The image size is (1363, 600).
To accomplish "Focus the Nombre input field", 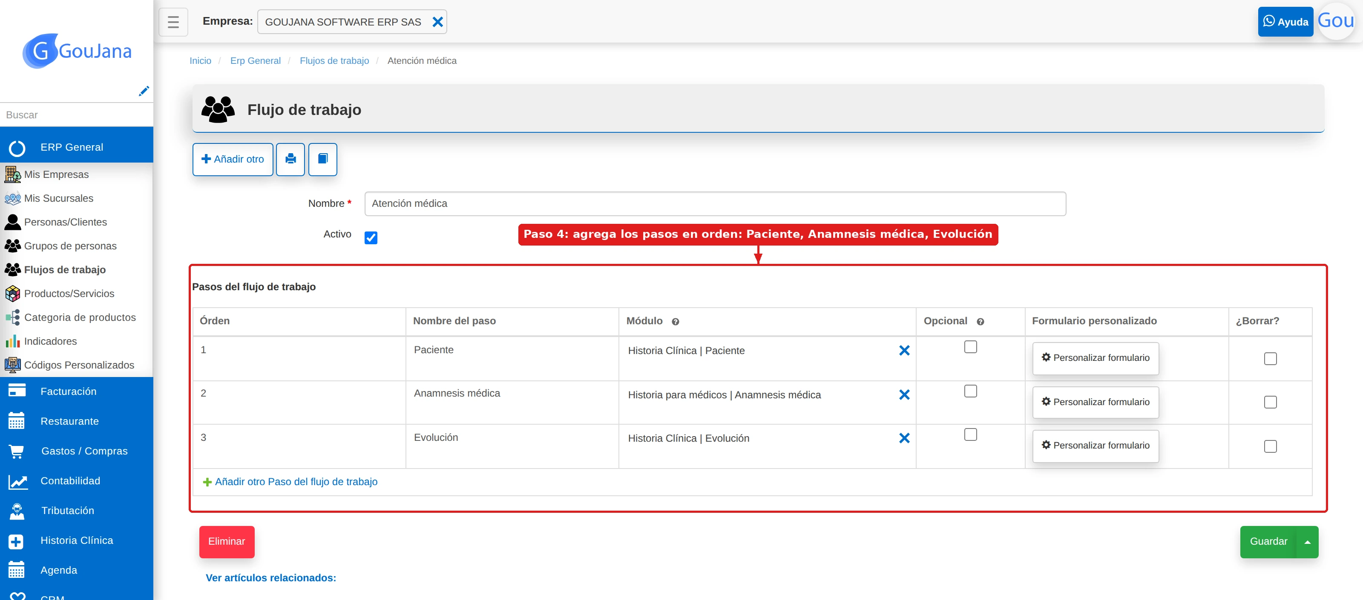I will pyautogui.click(x=715, y=203).
